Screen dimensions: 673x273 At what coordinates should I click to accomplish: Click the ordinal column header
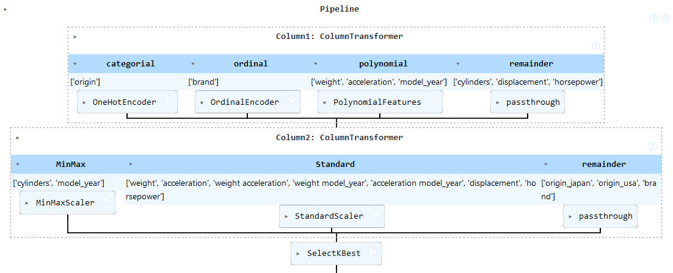coord(250,63)
